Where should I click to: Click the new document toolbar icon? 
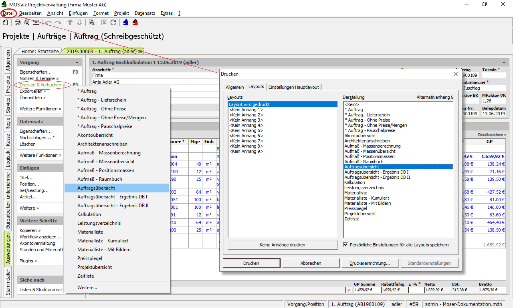pyautogui.click(x=5, y=22)
